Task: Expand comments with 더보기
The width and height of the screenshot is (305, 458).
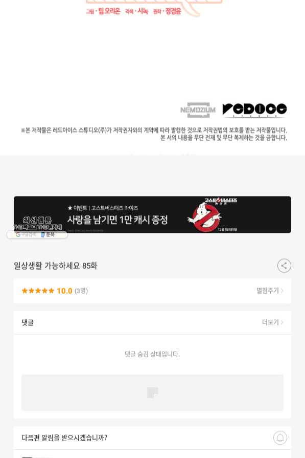Action: click(x=273, y=322)
